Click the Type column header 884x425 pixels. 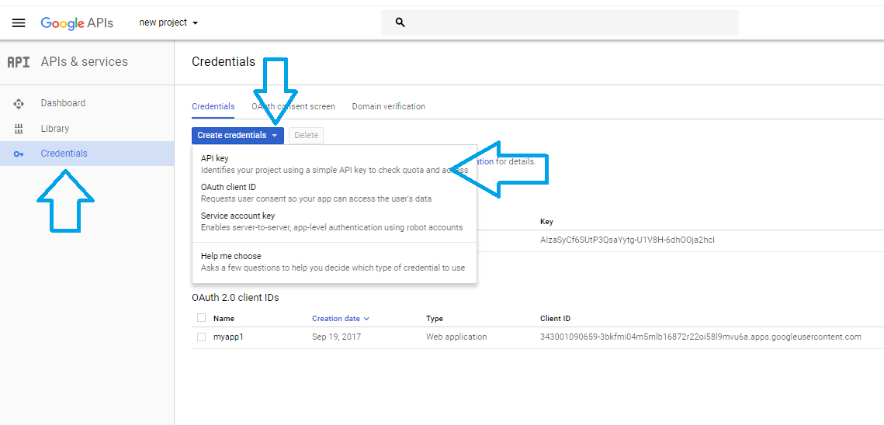coord(434,319)
